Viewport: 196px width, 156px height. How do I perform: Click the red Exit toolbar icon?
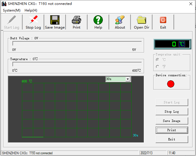pos(163,20)
